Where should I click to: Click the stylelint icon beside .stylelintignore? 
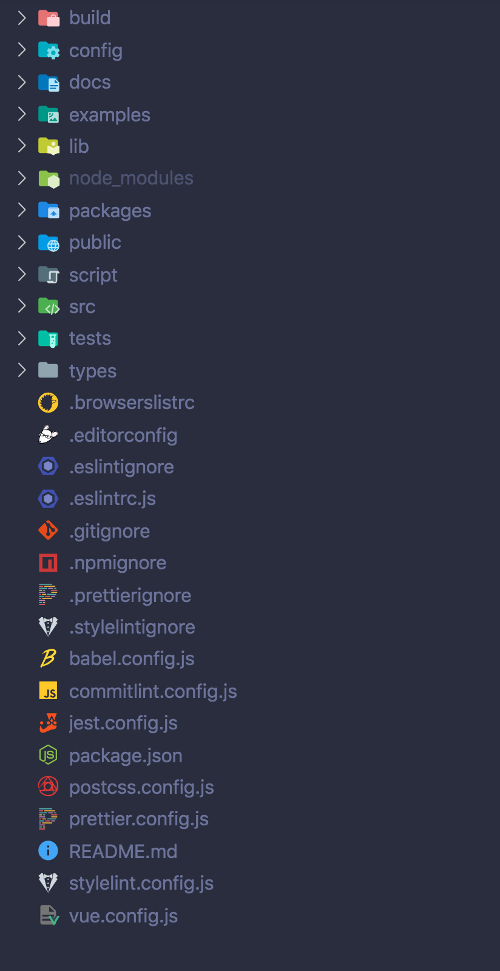point(48,626)
